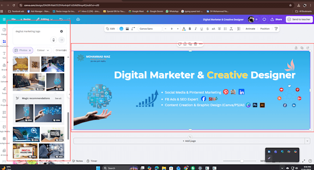Open the strikethrough formatting icon

coord(207,29)
